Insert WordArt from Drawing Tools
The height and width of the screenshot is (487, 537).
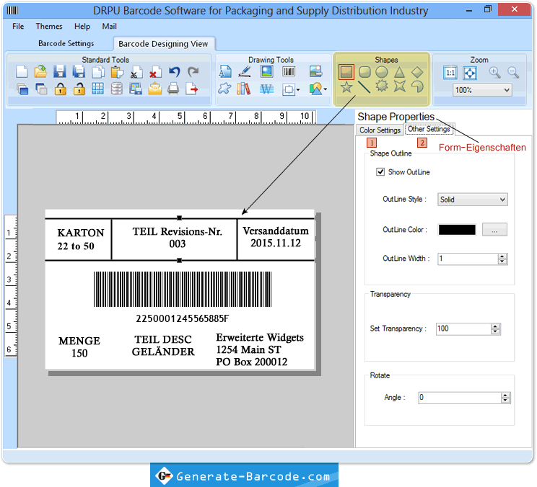click(266, 89)
